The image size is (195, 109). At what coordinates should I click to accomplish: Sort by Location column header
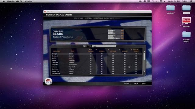pyautogui.click(x=56, y=51)
